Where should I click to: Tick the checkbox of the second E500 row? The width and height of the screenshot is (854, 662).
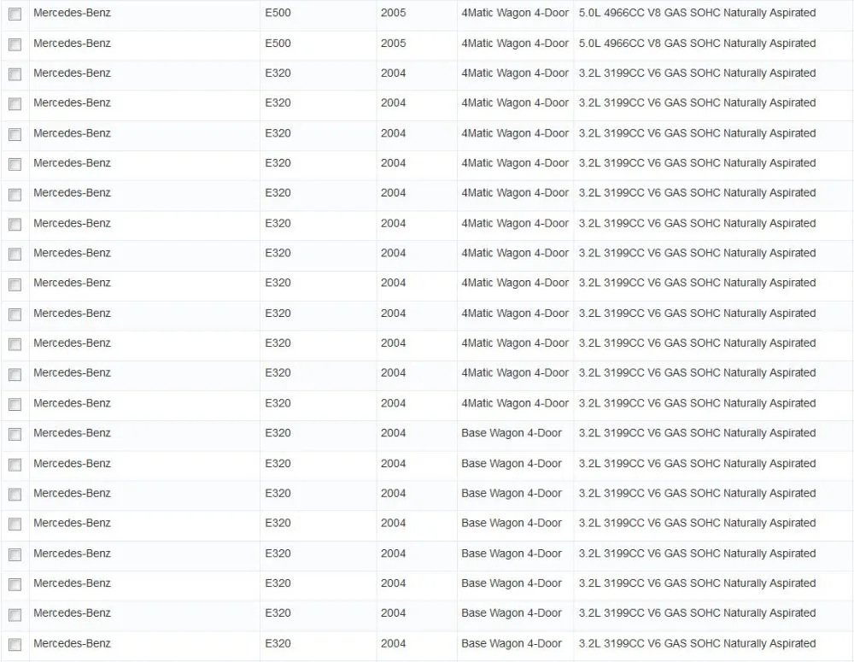coord(15,44)
